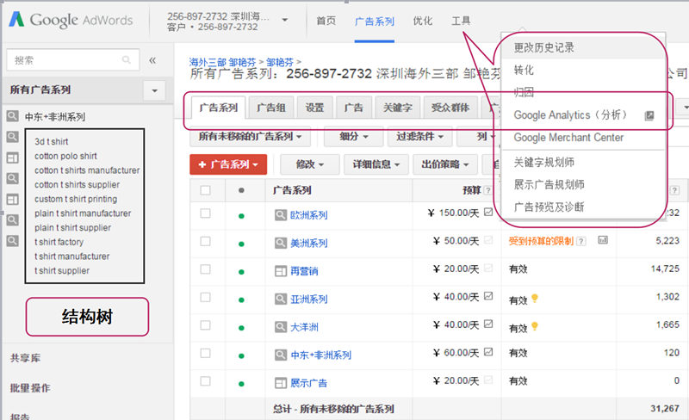Open 工具 menu in top navigation
689x420 pixels.
pyautogui.click(x=461, y=21)
